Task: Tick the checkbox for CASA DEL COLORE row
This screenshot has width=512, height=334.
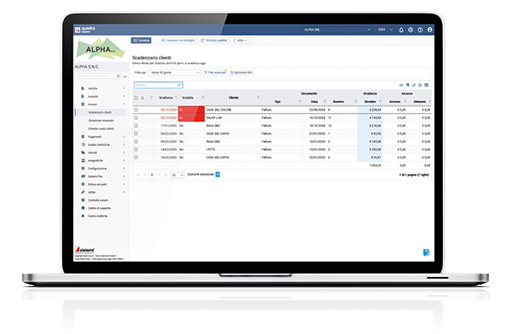Action: [136, 110]
